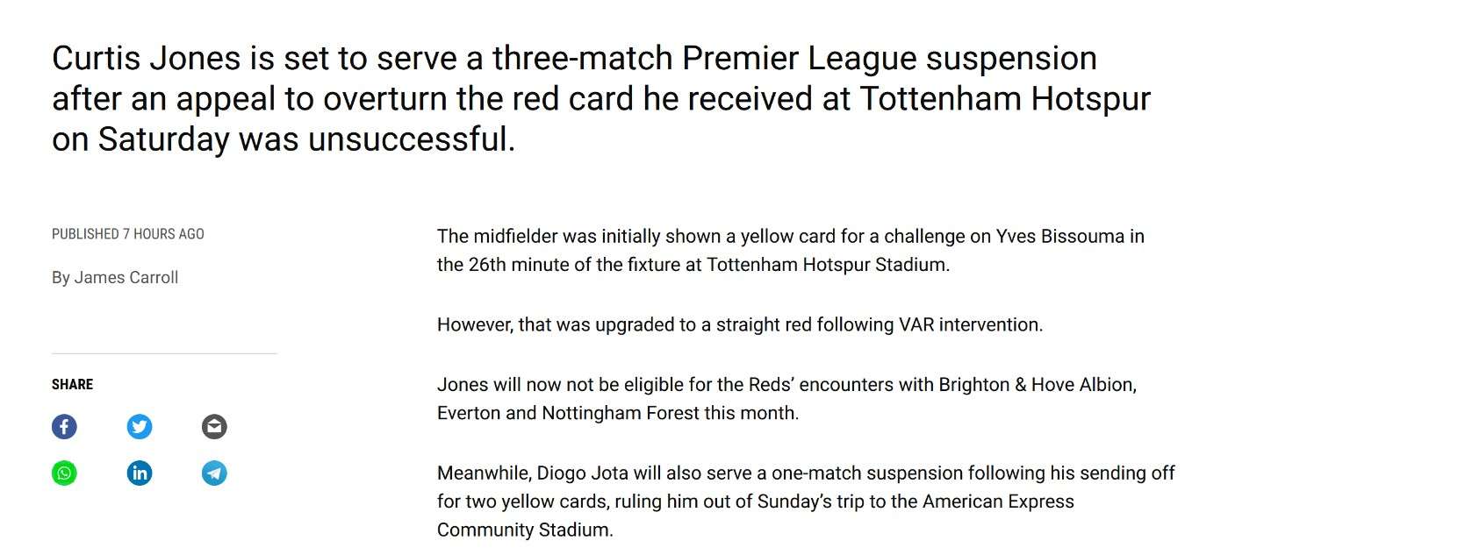Share the article on Telegram

point(214,473)
